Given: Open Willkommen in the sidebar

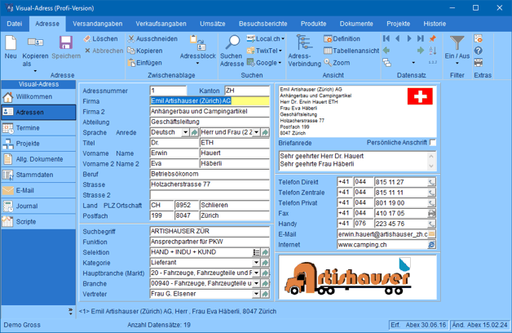Looking at the screenshot, I should pos(38,97).
